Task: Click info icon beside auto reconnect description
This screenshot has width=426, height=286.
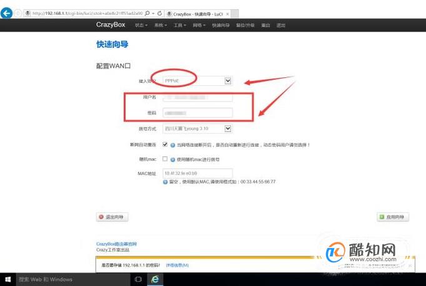Action: pos(172,145)
